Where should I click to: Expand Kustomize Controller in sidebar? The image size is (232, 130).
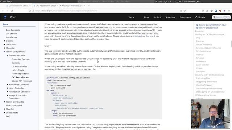7,84
